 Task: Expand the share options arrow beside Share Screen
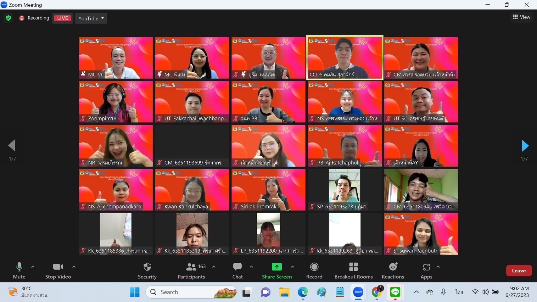point(293,267)
